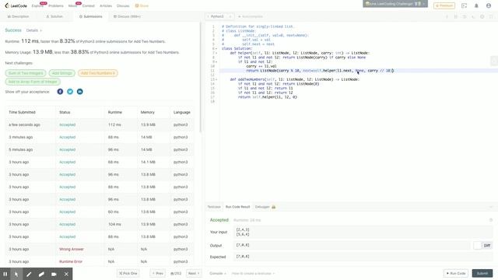This screenshot has height=280, width=498.
Task: Select the Submissions tab
Action: 90,16
